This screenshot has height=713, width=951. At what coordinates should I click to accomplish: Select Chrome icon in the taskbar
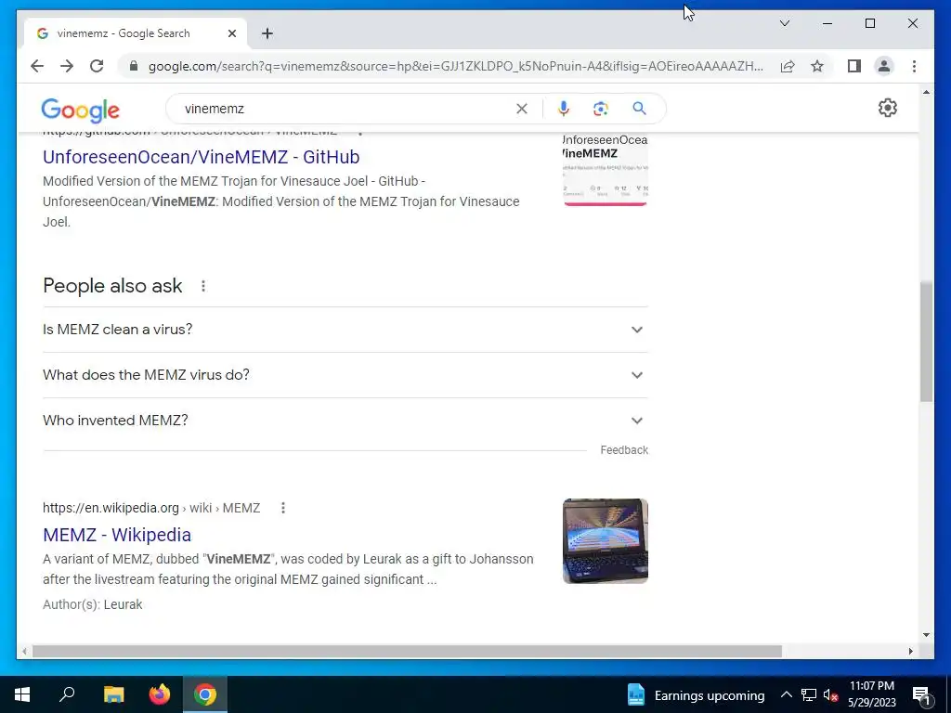click(x=205, y=694)
